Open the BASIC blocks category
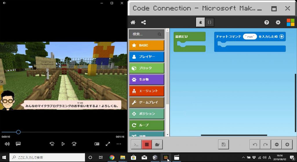This screenshot has width=297, height=162. [146, 45]
